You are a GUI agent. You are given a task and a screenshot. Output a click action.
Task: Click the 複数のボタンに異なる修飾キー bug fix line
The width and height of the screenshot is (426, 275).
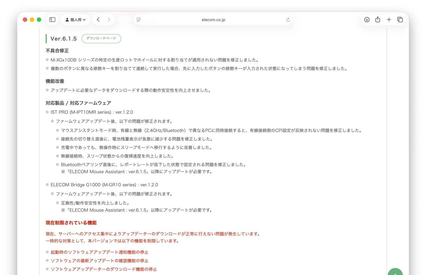click(x=199, y=69)
